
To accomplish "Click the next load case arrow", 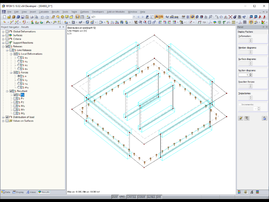I will pos(143,17).
